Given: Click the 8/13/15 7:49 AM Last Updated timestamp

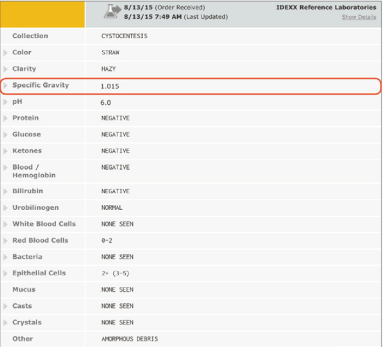Looking at the screenshot, I should [176, 17].
